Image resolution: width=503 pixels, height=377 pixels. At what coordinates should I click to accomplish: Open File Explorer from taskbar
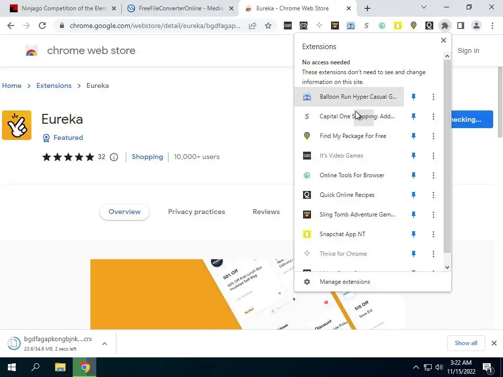pos(60,367)
